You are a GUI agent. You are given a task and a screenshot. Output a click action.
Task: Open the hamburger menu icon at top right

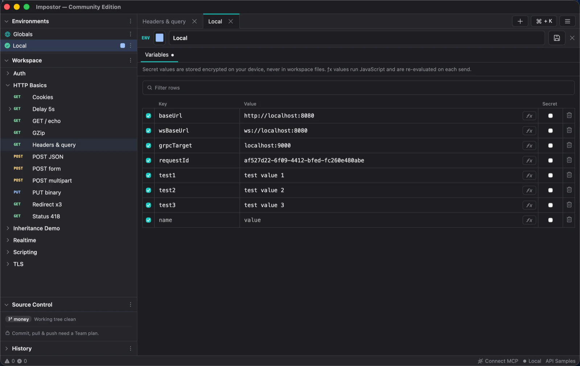[x=567, y=21]
